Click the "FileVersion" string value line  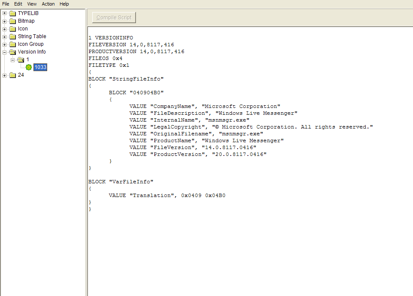pyautogui.click(x=193, y=147)
